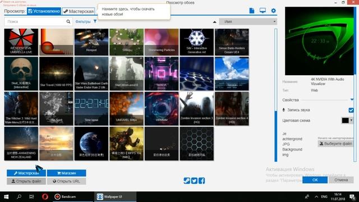Viewport: 359px width, 202px height.
Task: Select the Silk Interactive Generative Art wallpaper
Action: click(197, 42)
